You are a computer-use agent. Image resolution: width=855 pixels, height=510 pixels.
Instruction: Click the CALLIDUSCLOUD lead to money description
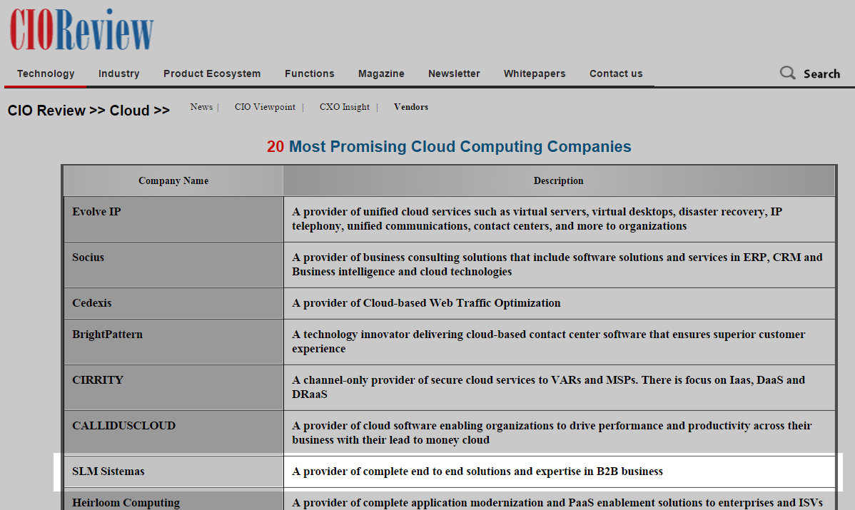tap(552, 433)
